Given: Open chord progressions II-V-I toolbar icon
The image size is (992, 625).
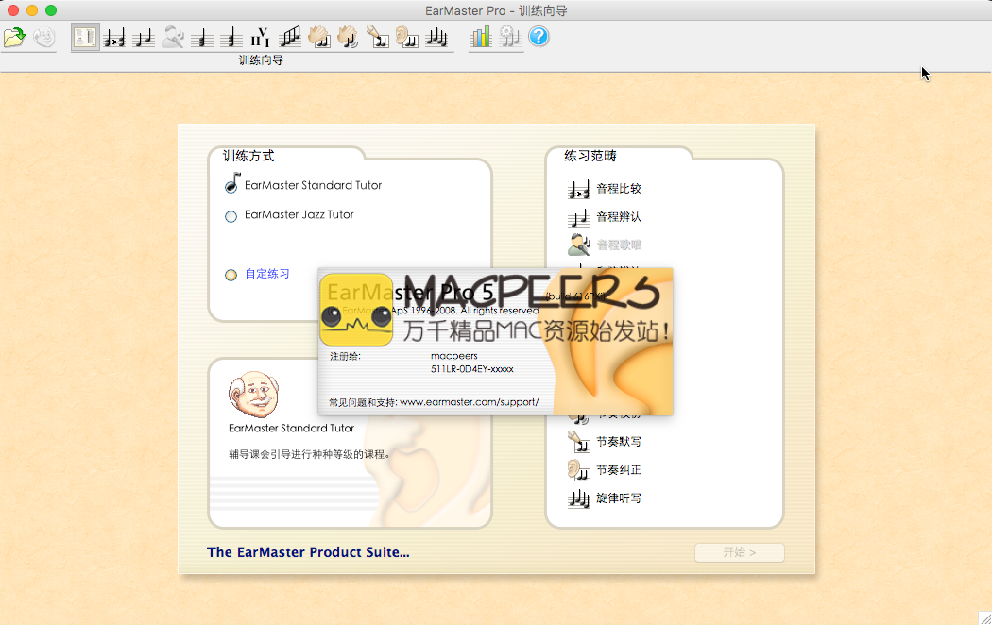Looking at the screenshot, I should click(261, 38).
